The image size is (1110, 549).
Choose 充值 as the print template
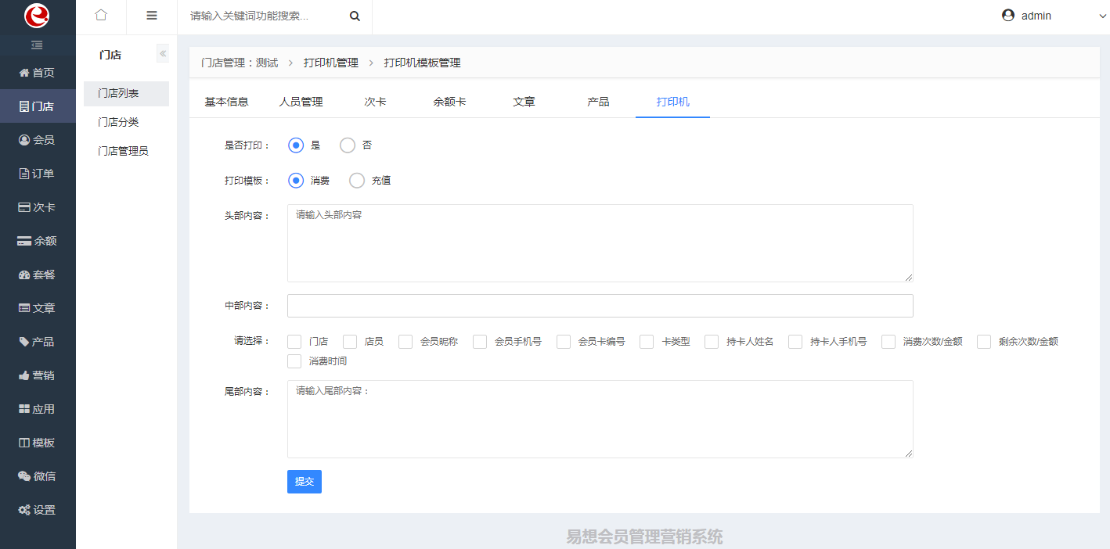tap(357, 181)
